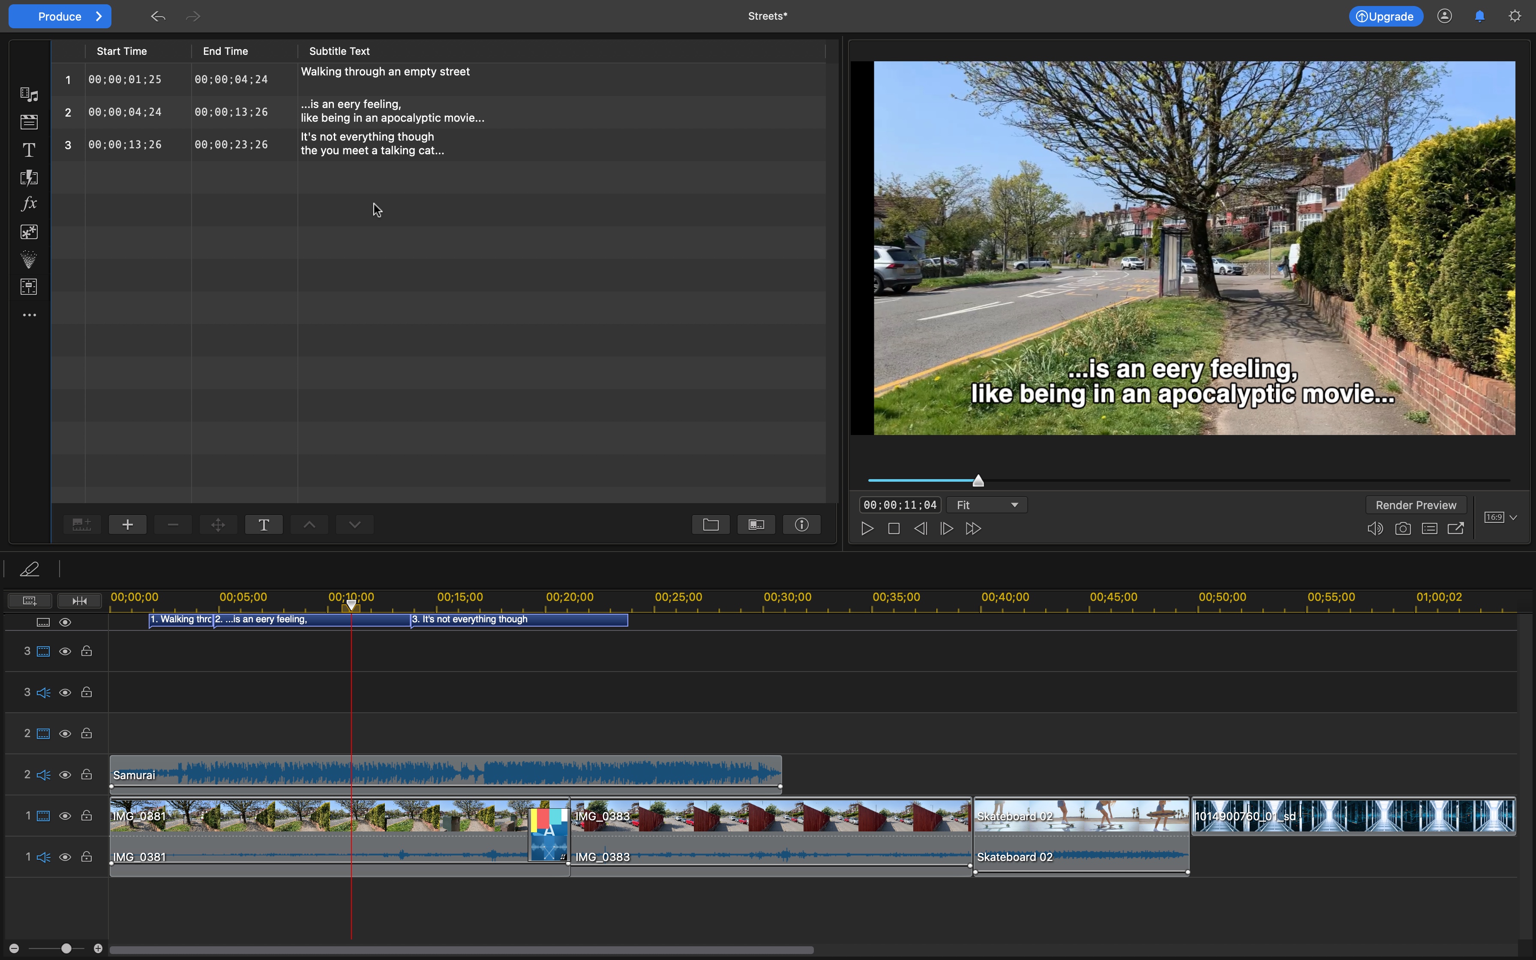The width and height of the screenshot is (1536, 960).
Task: Open the stickers panel
Action: point(29,232)
